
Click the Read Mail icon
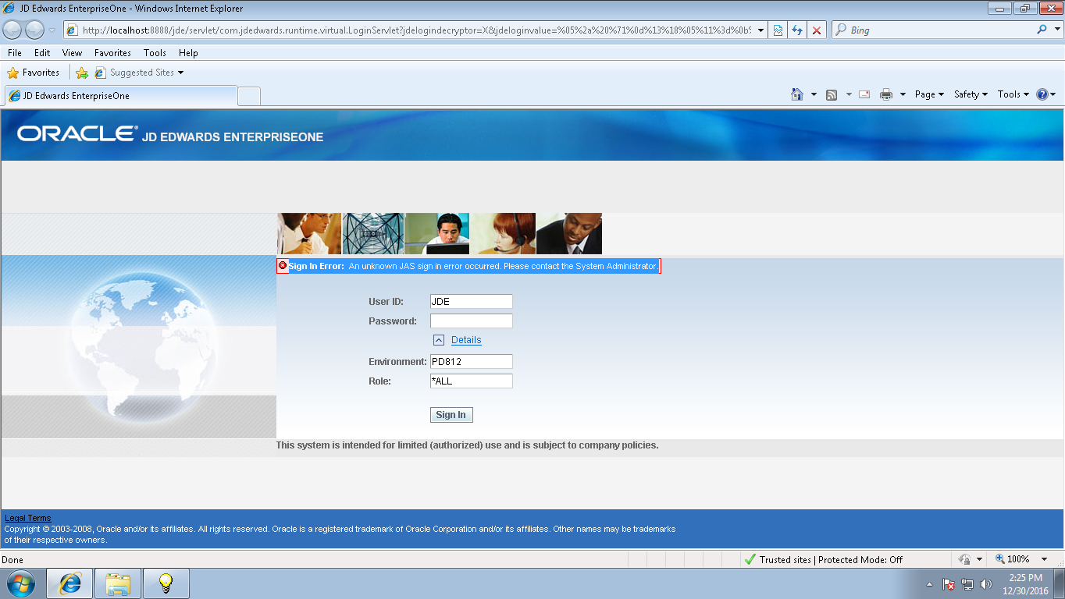(863, 94)
